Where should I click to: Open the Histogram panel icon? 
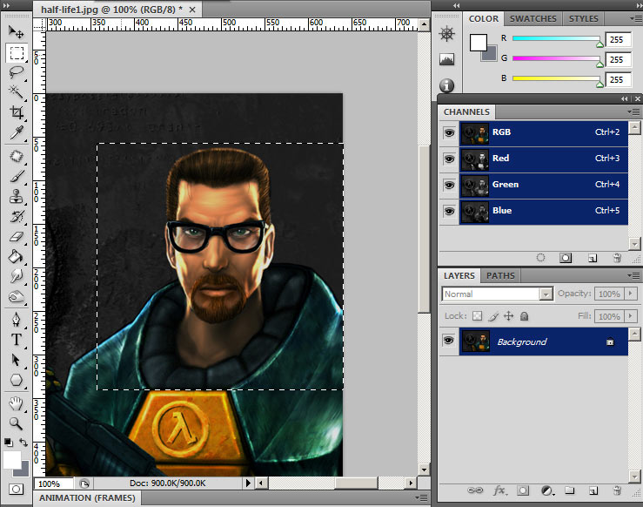coord(447,60)
